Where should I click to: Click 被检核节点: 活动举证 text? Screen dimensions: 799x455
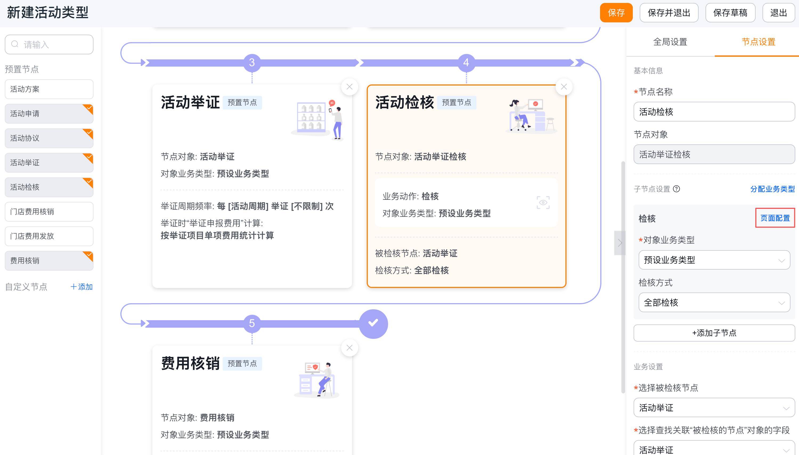click(416, 253)
